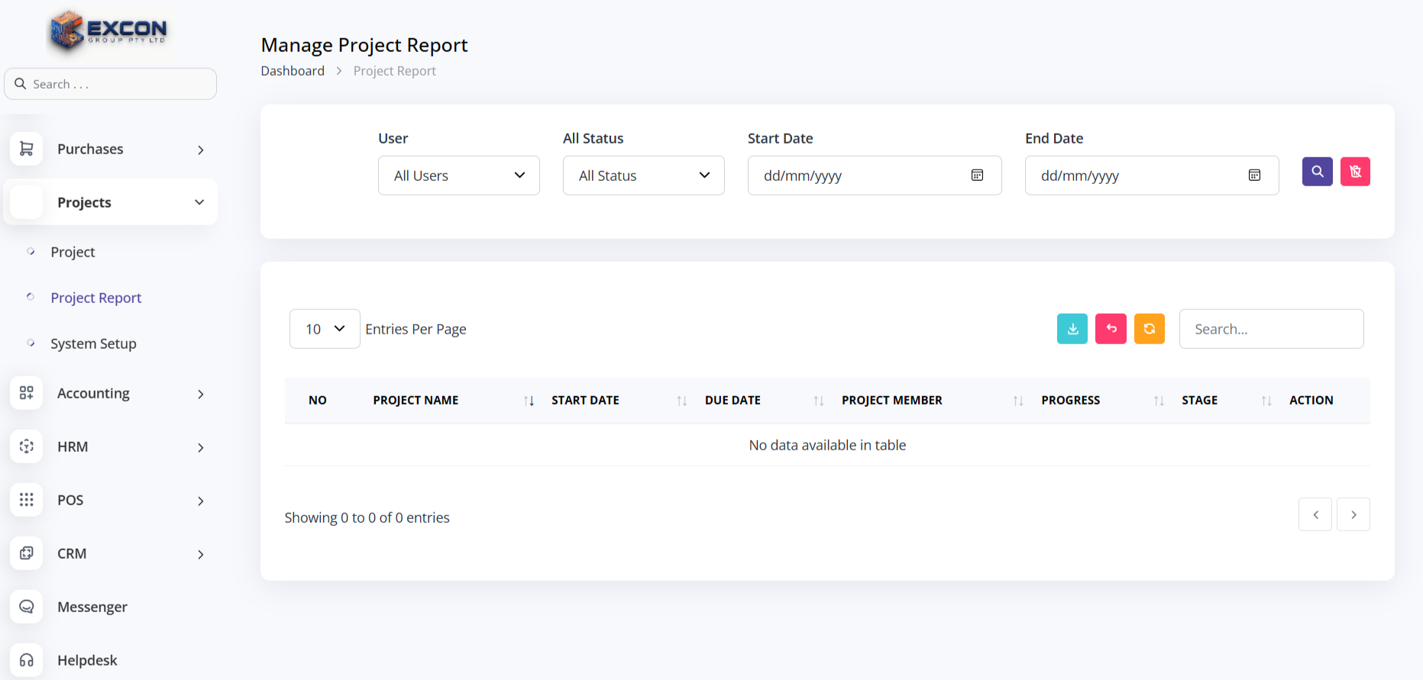Viewport: 1423px width, 680px height.
Task: Go to the next table page
Action: [1353, 514]
